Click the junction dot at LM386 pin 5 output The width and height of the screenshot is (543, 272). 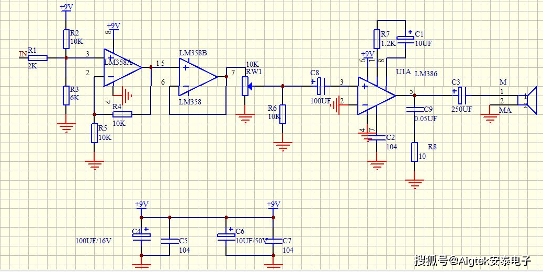pyautogui.click(x=414, y=96)
